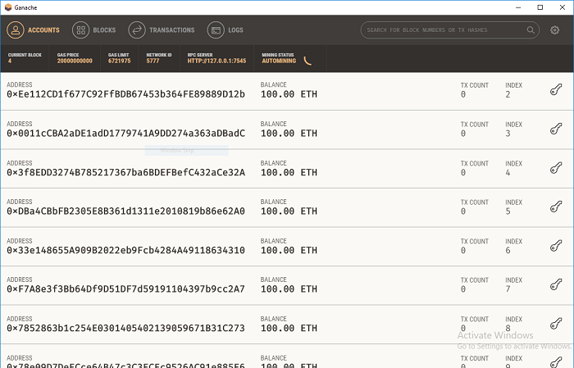The image size is (574, 368).
Task: Click the search magnifier icon
Action: (x=531, y=30)
